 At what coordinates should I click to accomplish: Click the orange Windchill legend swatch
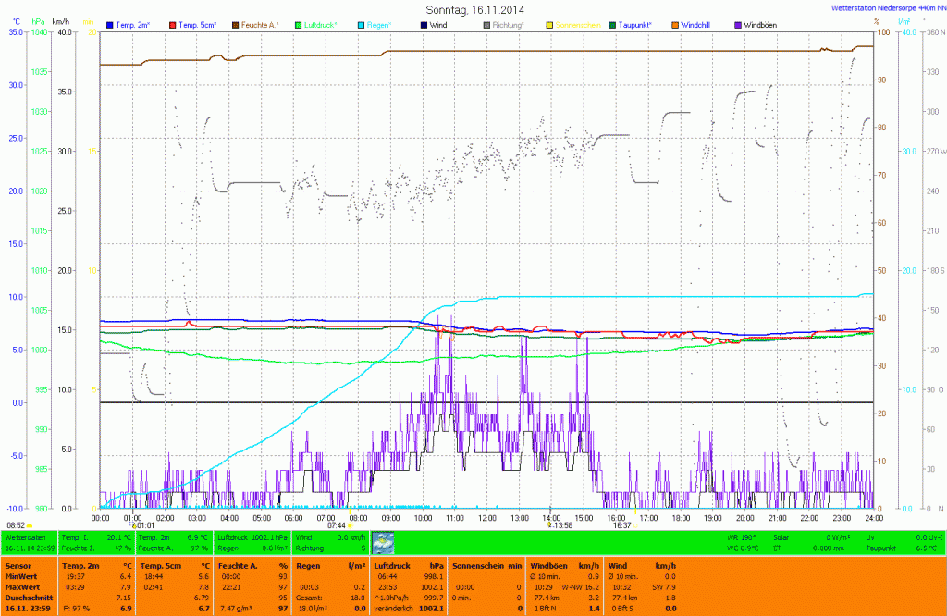coord(675,23)
